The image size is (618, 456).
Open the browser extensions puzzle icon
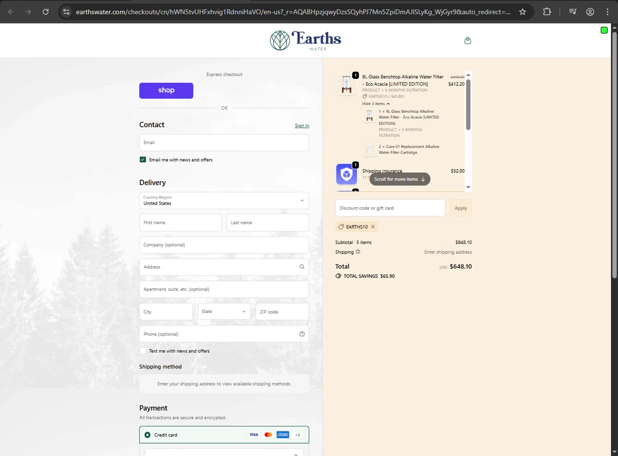pos(547,12)
